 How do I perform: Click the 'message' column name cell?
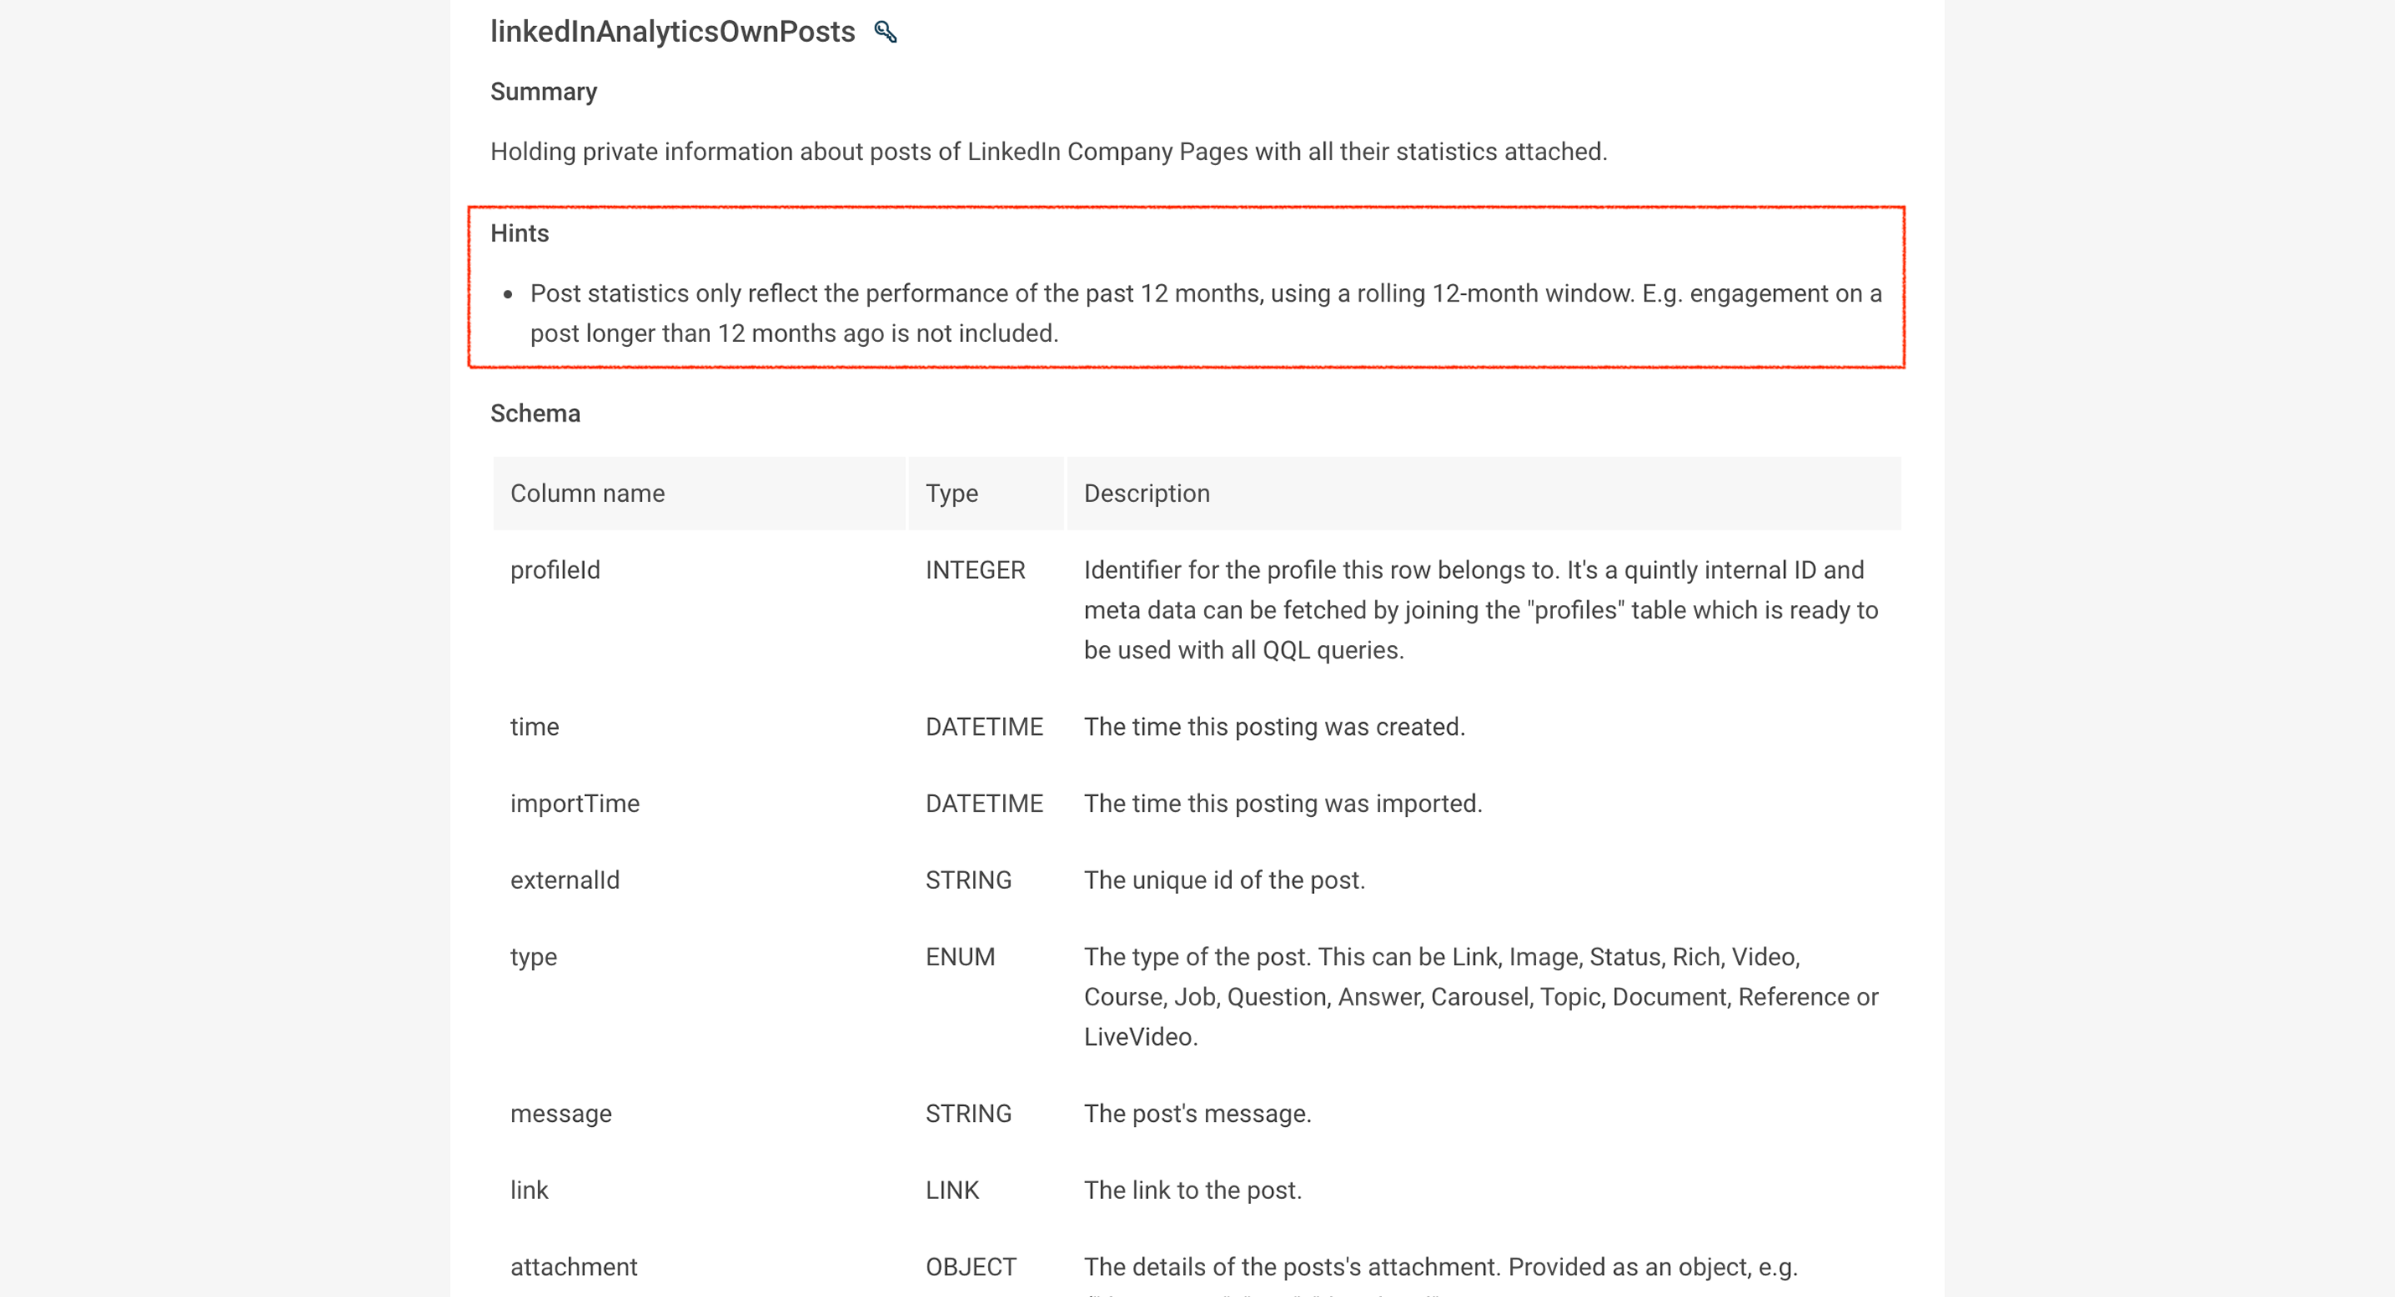tap(561, 1114)
